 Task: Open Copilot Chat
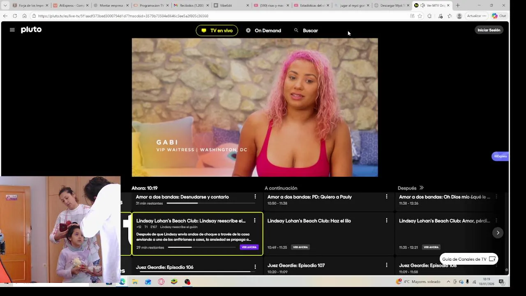coord(499,16)
